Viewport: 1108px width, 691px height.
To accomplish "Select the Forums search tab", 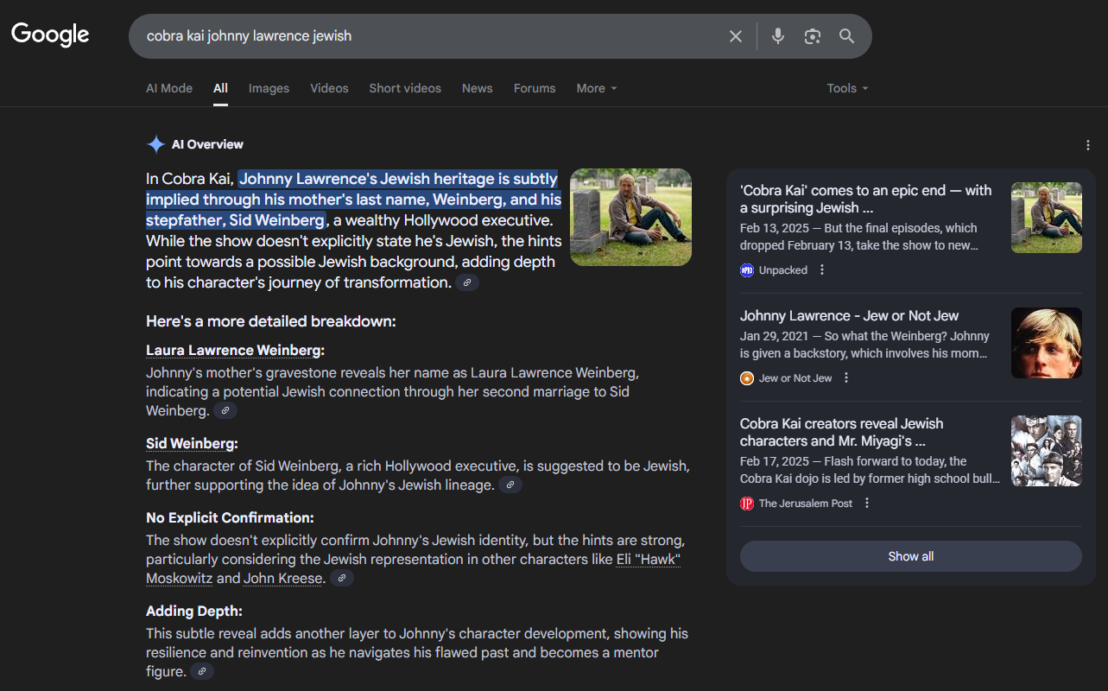I will pos(535,88).
